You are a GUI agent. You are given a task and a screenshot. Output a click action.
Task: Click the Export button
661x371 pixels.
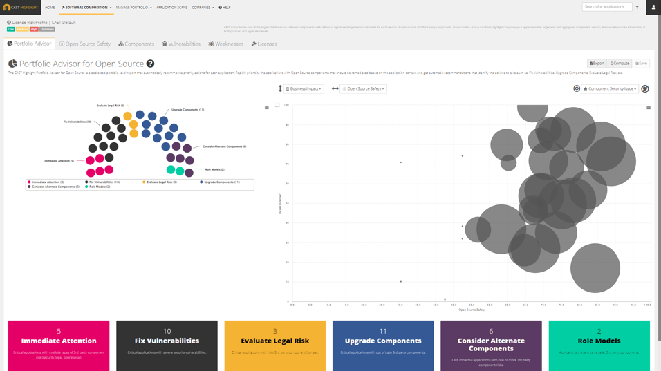pos(597,64)
